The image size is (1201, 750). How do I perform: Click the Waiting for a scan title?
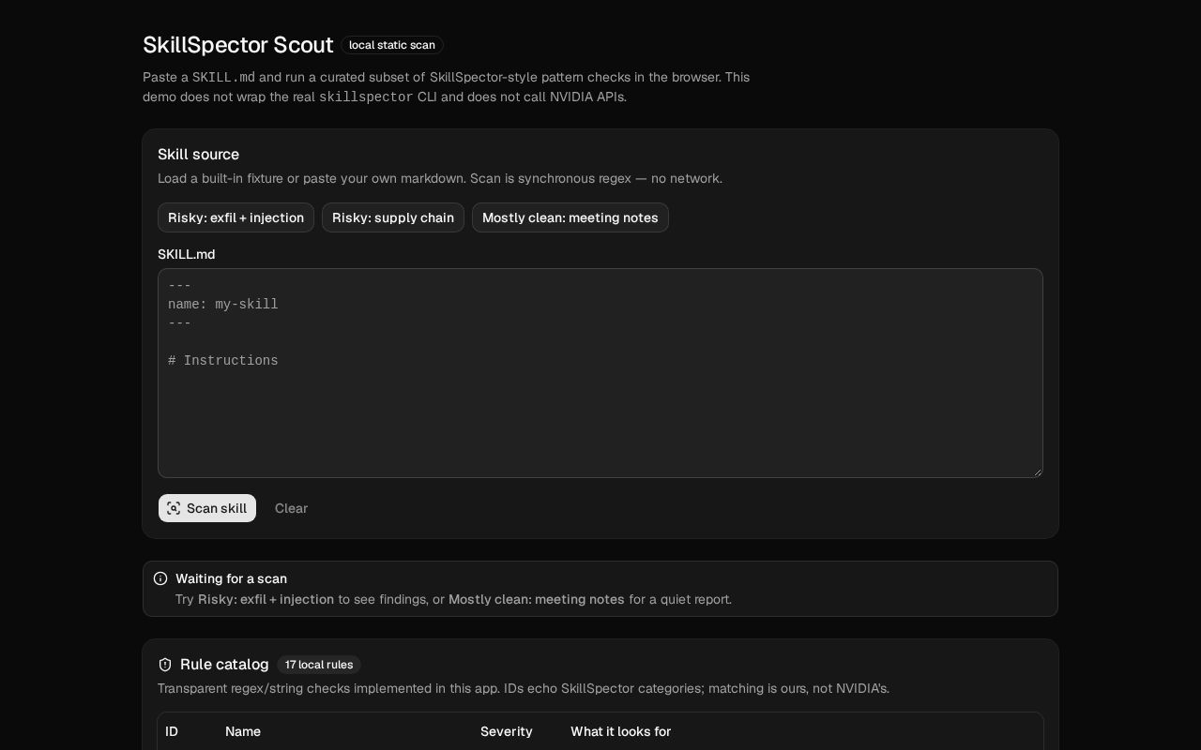(x=231, y=578)
